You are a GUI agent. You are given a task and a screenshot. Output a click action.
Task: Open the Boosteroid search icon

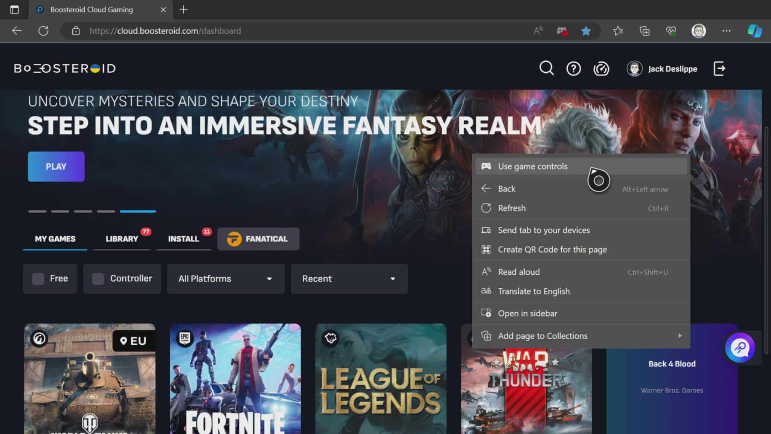(547, 69)
